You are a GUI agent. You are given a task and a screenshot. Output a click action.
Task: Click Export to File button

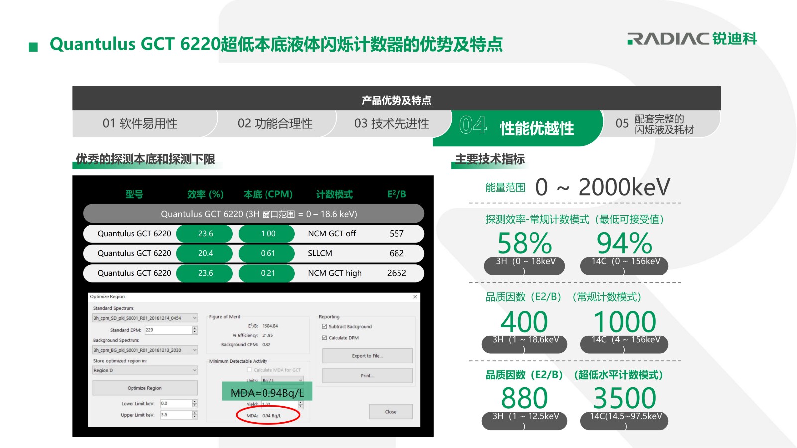[x=367, y=356]
